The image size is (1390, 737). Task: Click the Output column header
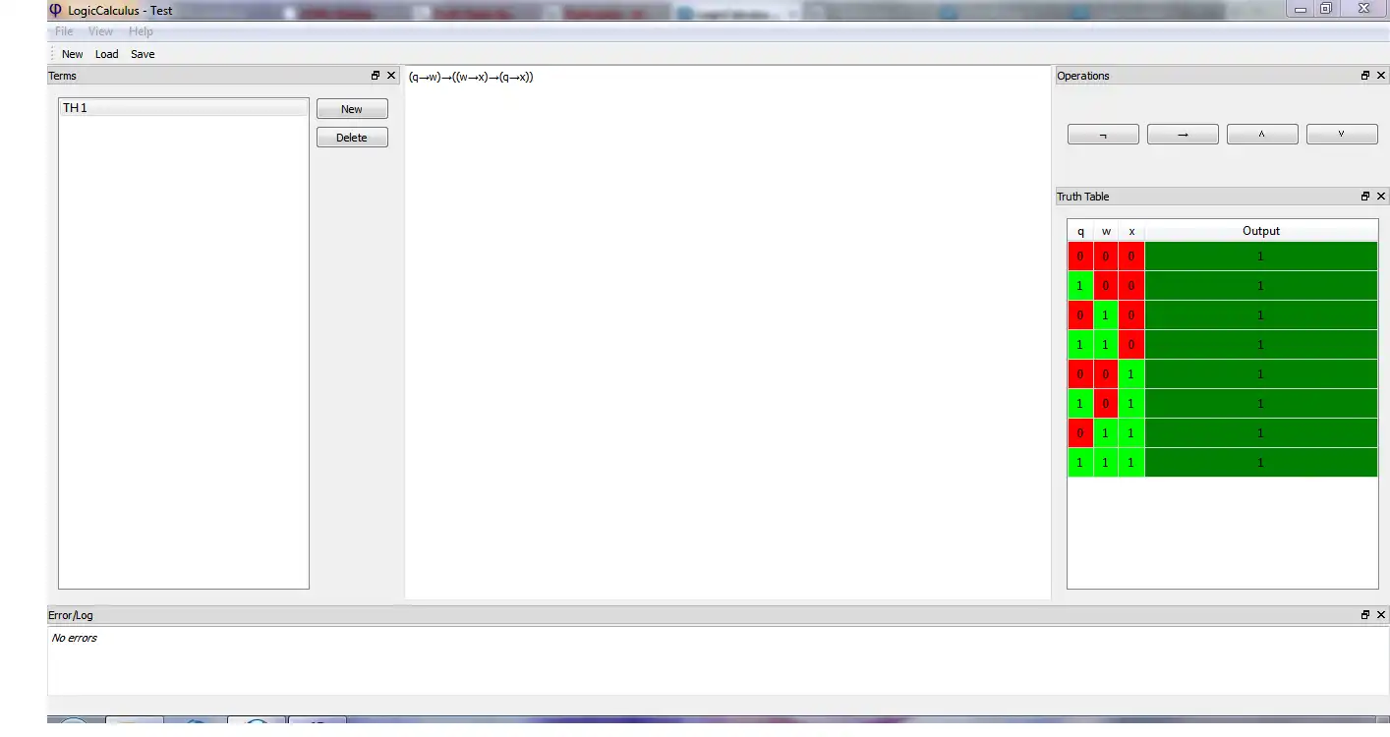pyautogui.click(x=1261, y=231)
